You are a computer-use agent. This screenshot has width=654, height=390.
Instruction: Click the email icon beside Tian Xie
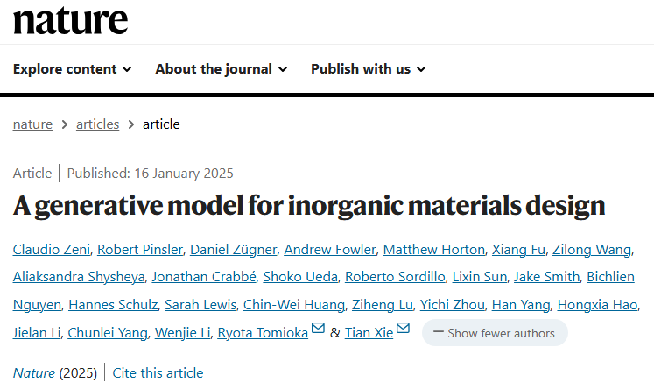tap(403, 328)
